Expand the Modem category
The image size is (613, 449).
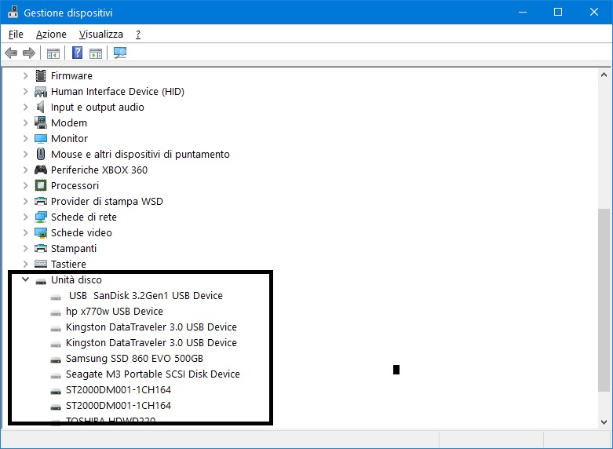(25, 122)
